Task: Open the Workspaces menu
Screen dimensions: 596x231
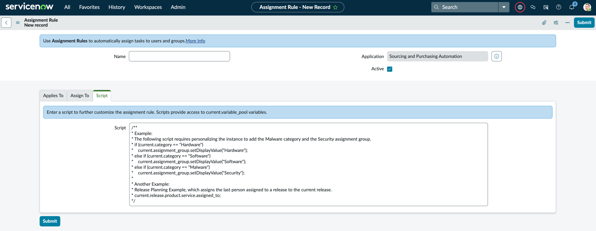Action: (148, 7)
